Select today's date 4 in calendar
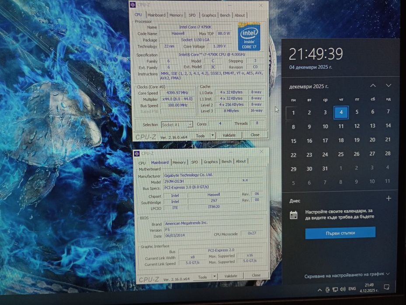This screenshot has width=406, height=305. pos(341,112)
